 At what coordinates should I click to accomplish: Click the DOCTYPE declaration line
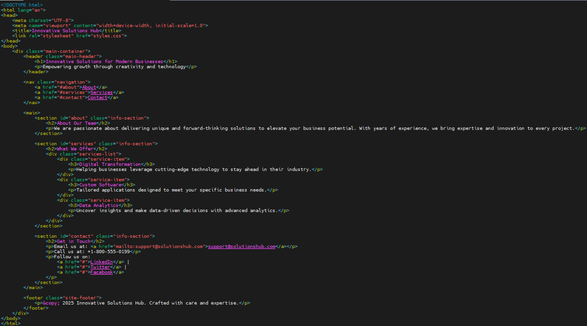tap(20, 5)
